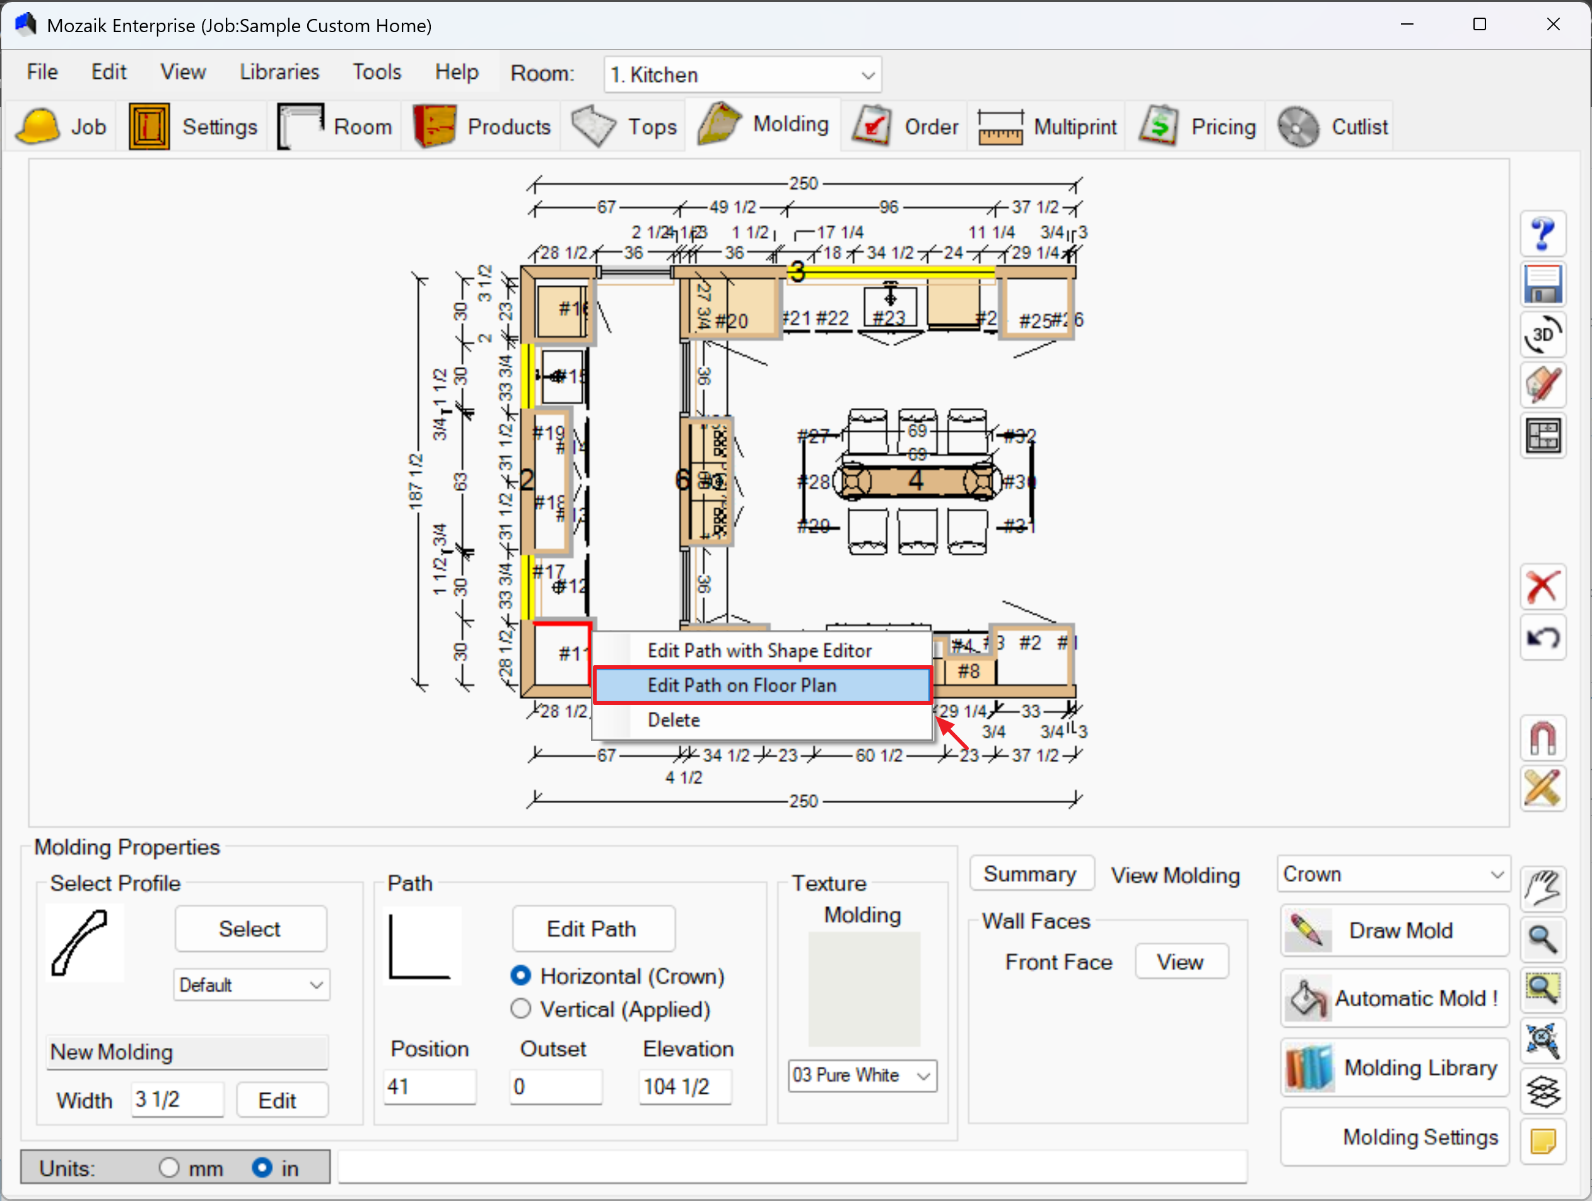Click the red X delete icon
Screen dimensions: 1592x1201
[1542, 587]
